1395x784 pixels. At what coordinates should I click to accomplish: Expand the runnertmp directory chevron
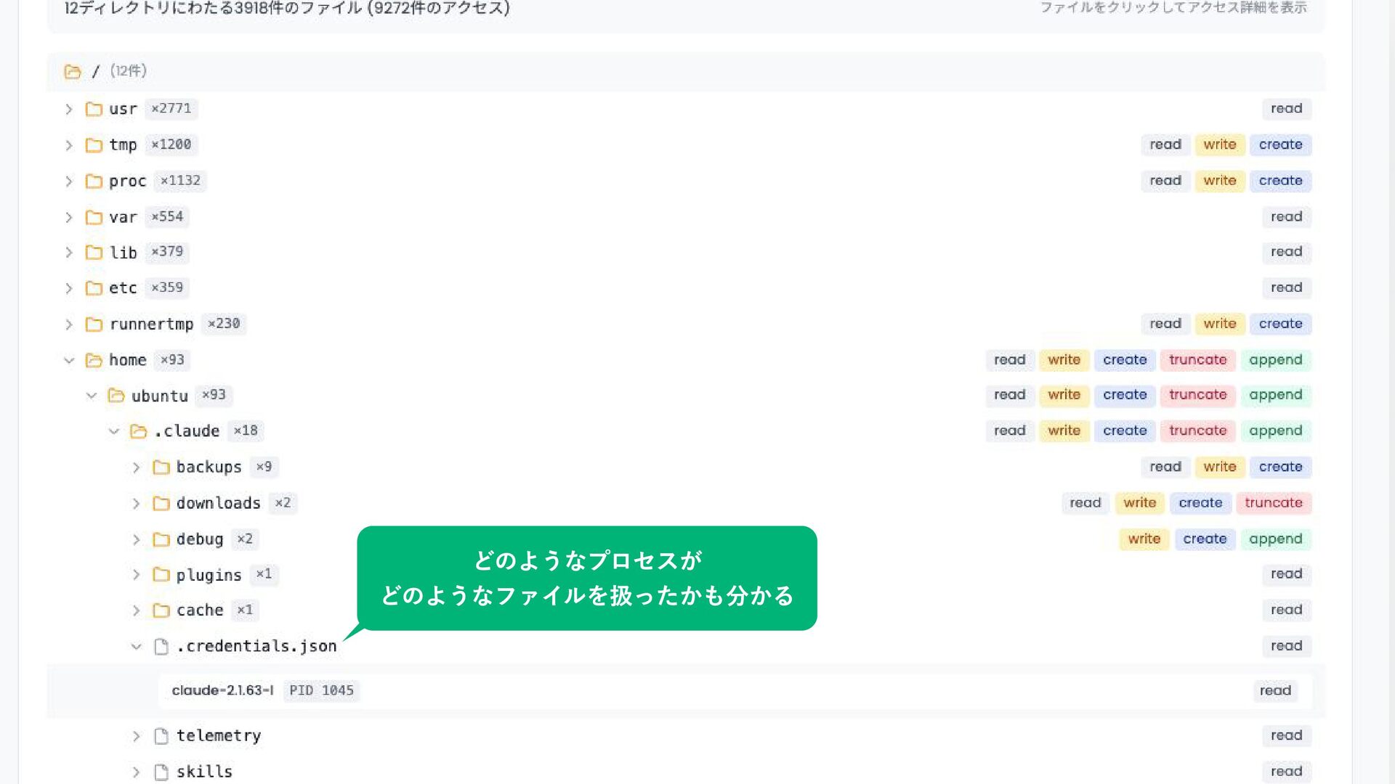(x=69, y=324)
